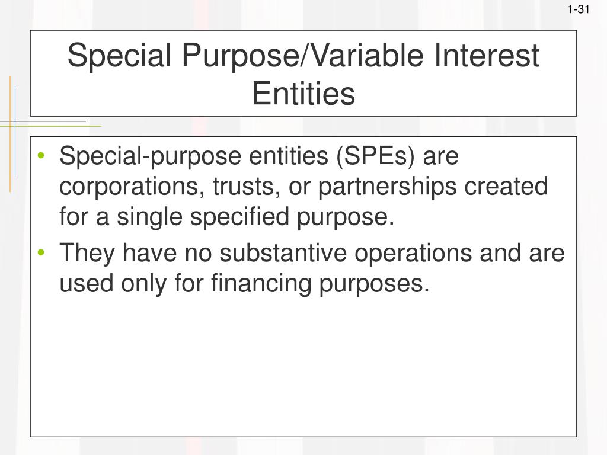
Task: Click the green horizontal decorative line
Action: pos(51,126)
